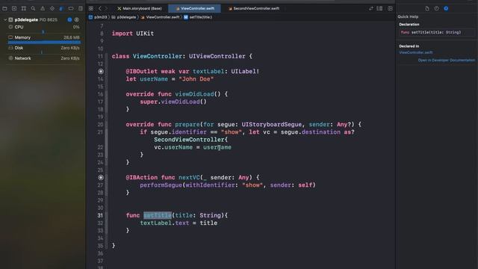Open the Report navigator icon
This screenshot has height=269, width=478.
[x=80, y=8]
